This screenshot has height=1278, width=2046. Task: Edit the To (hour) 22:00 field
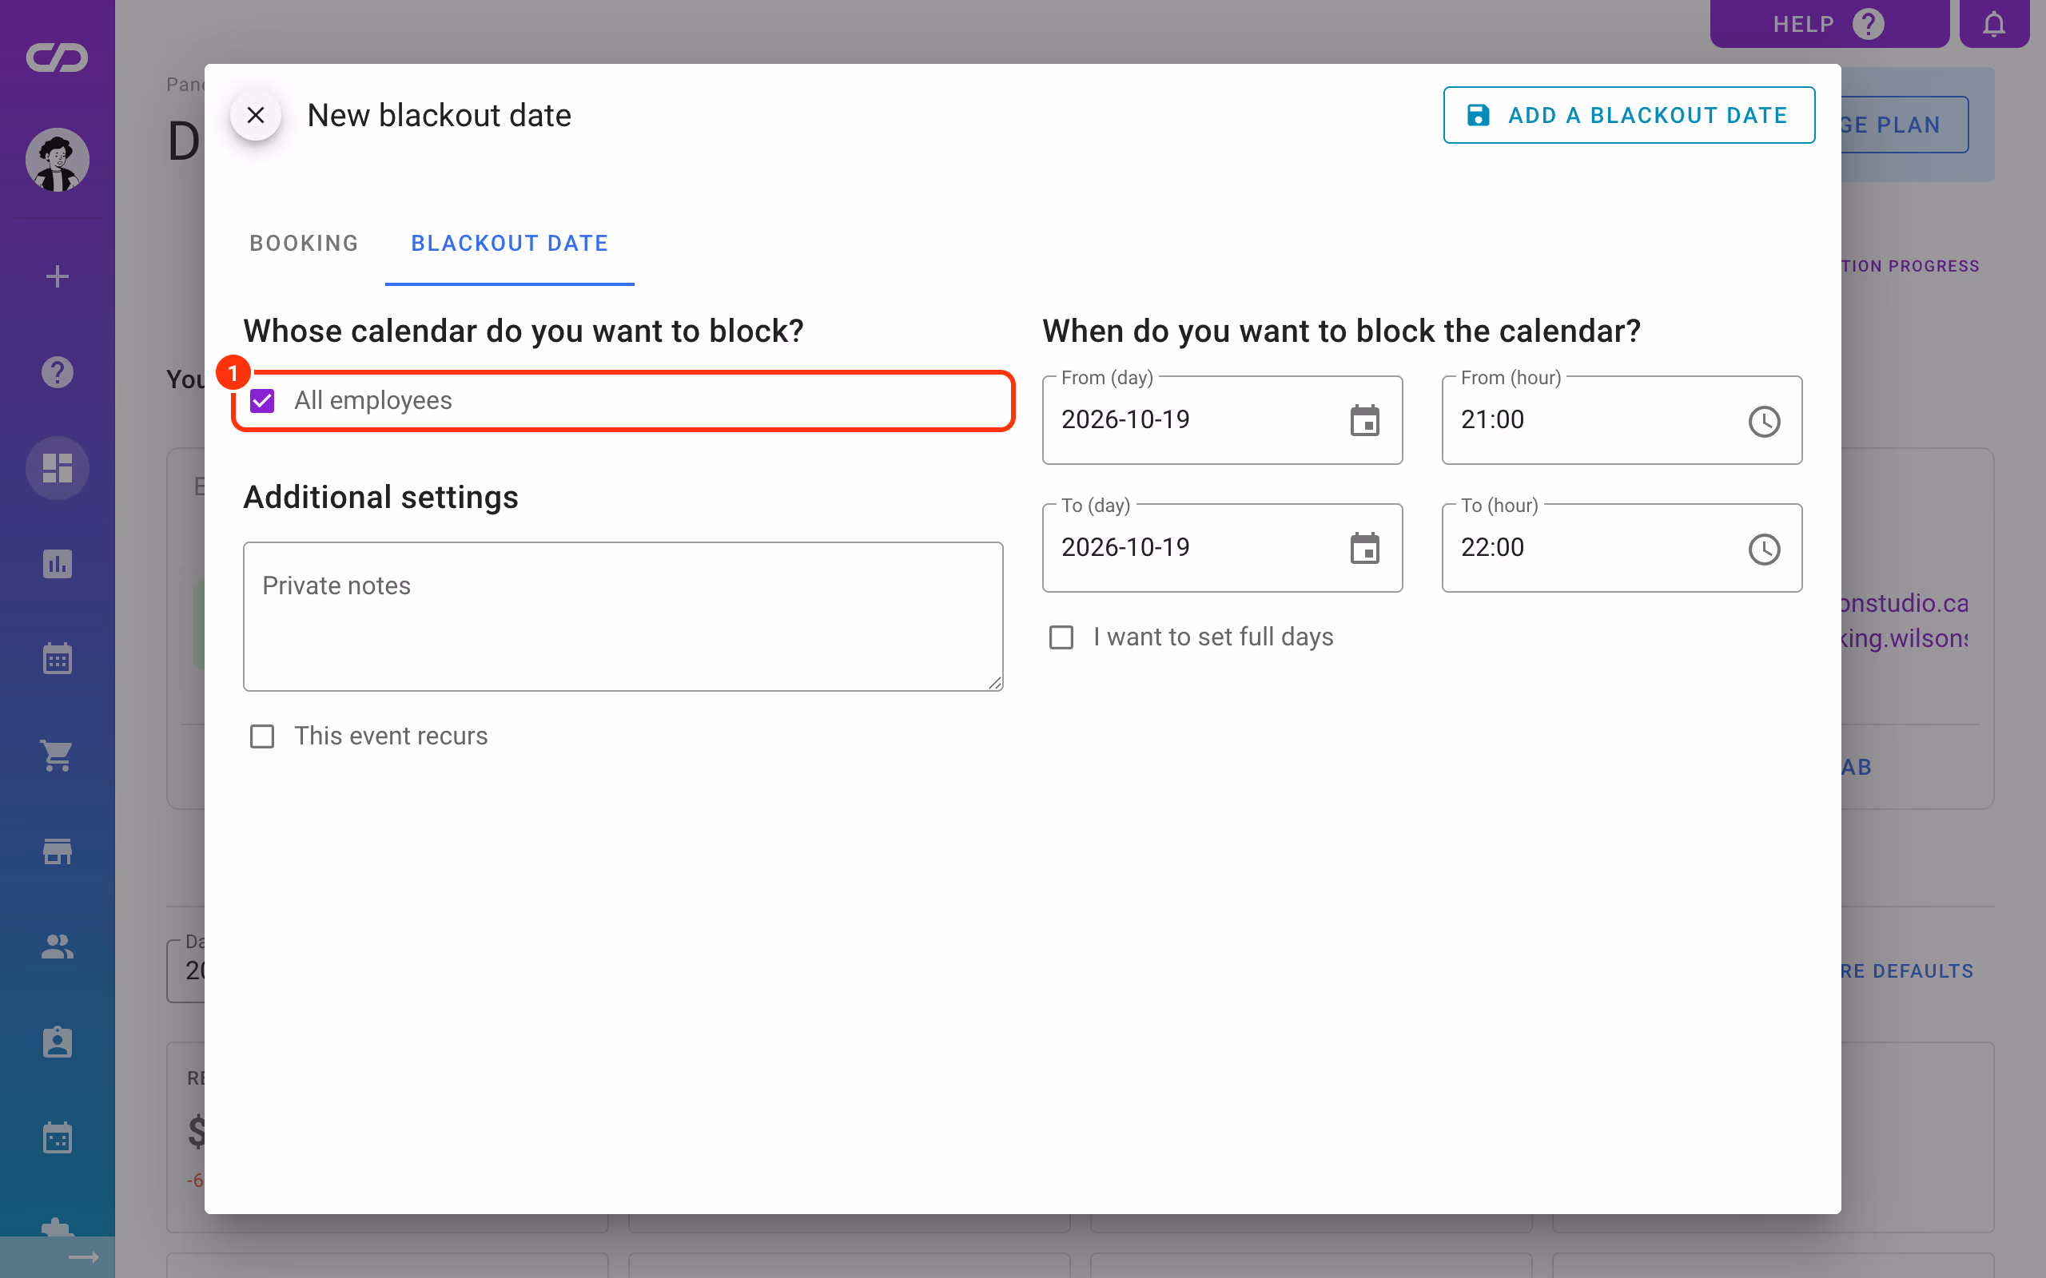1622,548
